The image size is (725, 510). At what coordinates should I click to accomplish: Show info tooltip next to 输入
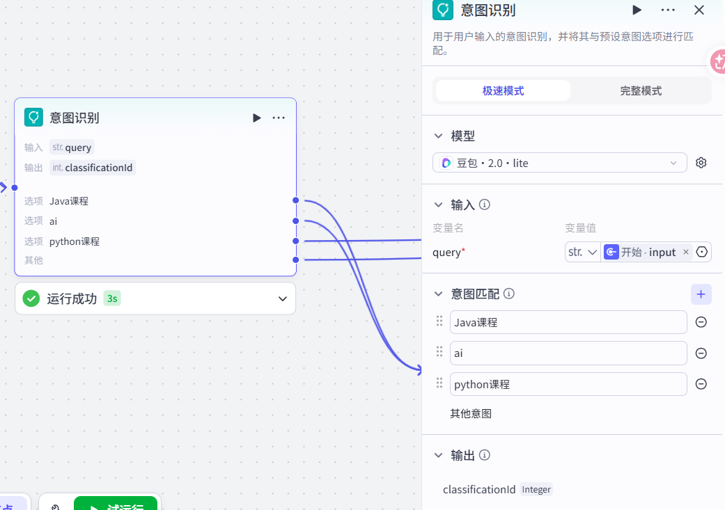[485, 204]
